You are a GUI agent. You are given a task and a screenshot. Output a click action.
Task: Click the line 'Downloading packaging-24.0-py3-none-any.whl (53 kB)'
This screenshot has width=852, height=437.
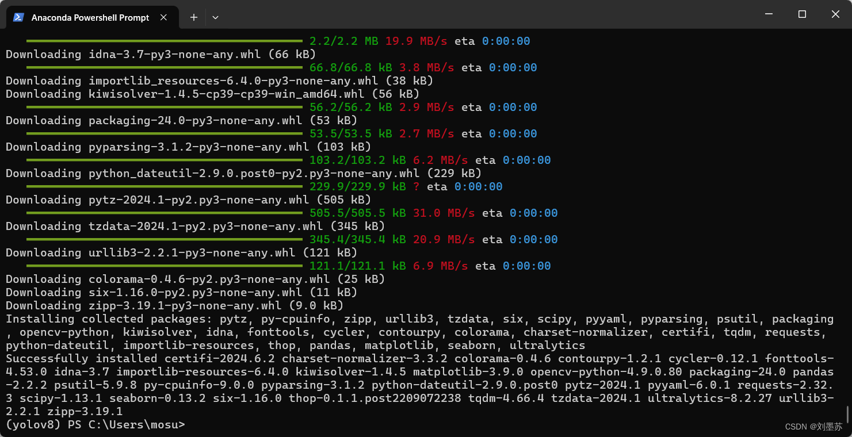click(182, 121)
